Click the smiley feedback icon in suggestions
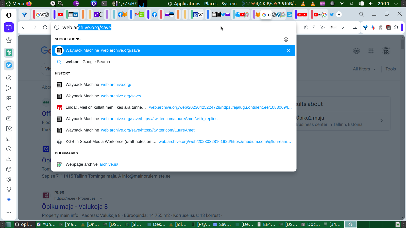The image size is (406, 228). [x=286, y=40]
